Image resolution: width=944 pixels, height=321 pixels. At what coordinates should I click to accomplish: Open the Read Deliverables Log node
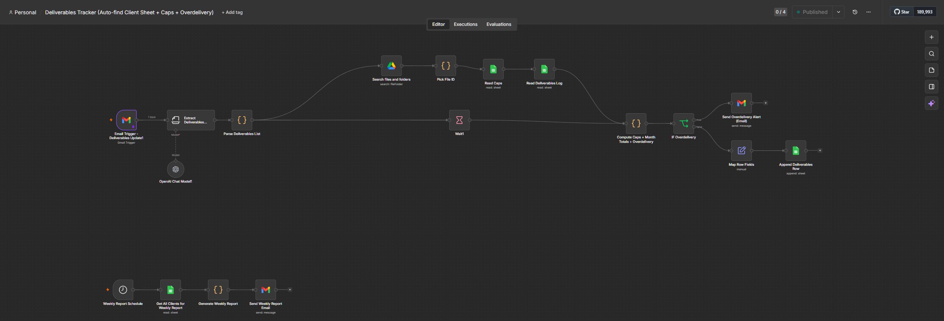click(544, 69)
